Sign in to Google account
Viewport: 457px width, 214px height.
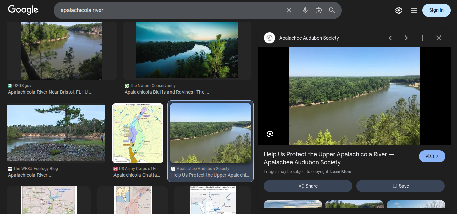(436, 10)
